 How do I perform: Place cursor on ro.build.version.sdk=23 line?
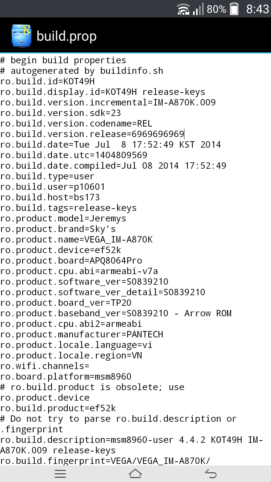point(61,113)
